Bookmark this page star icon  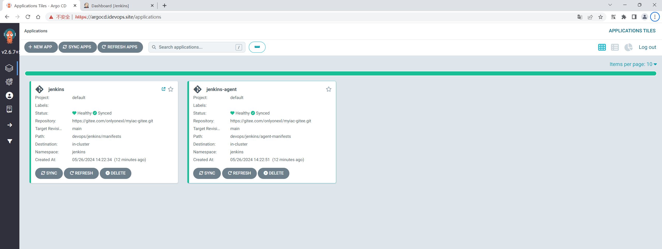[x=600, y=17]
